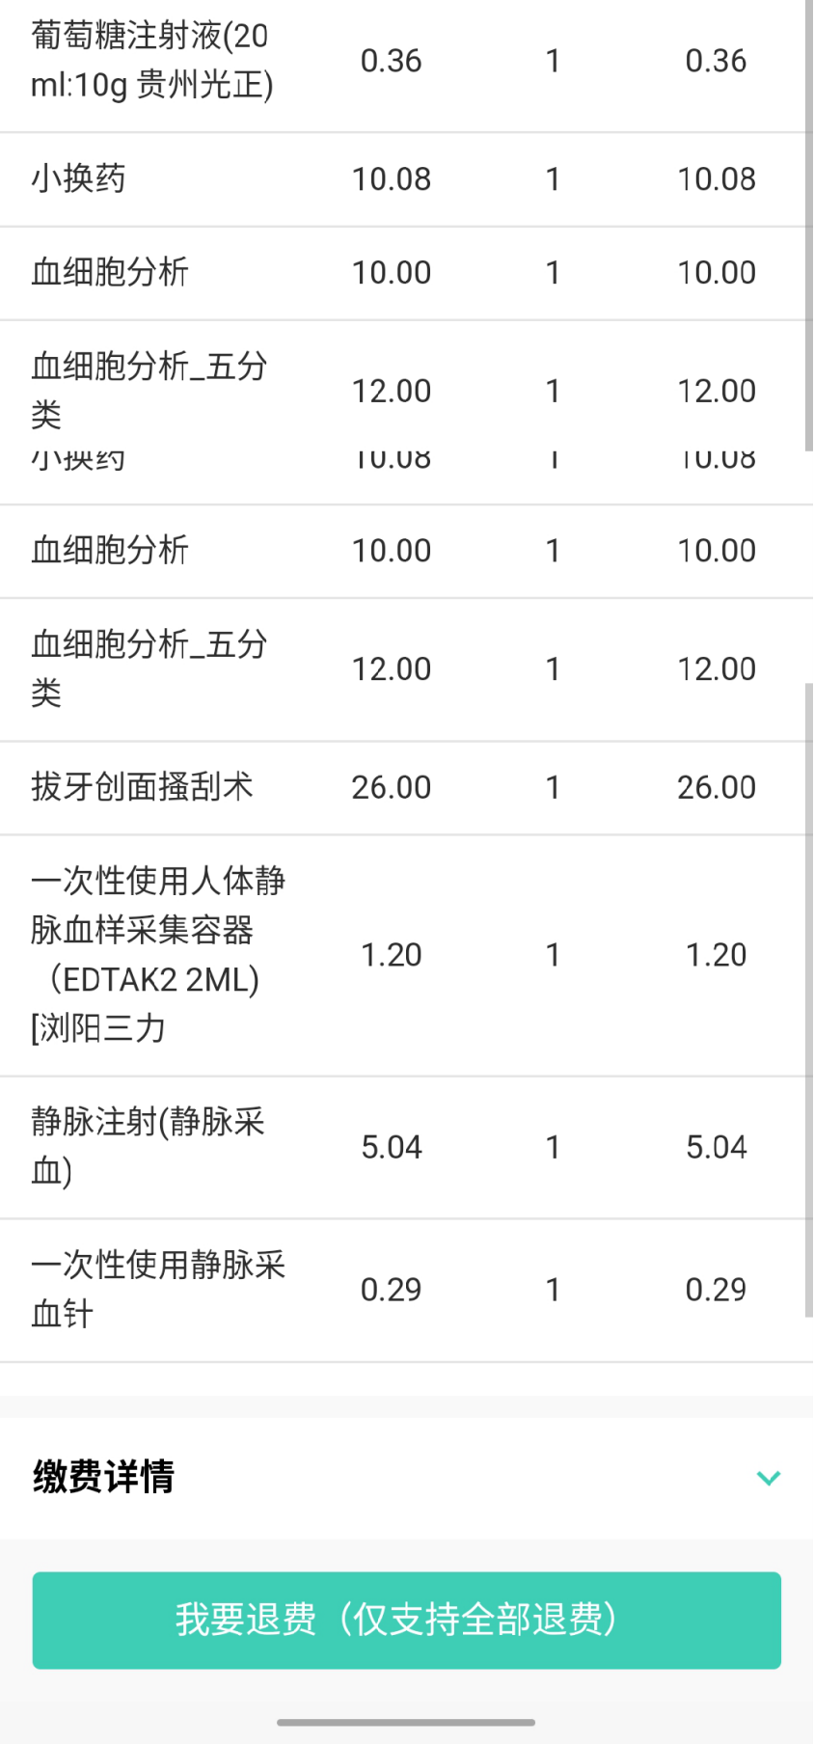
Task: Tap quantity 1 in the 一次性使用静脉采血针 row
Action: (x=553, y=1290)
